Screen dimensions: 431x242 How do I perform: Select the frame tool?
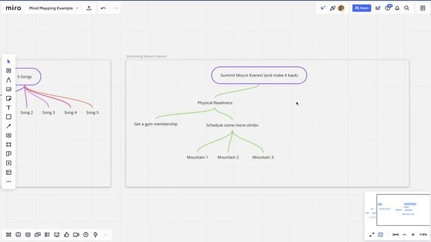pyautogui.click(x=9, y=145)
